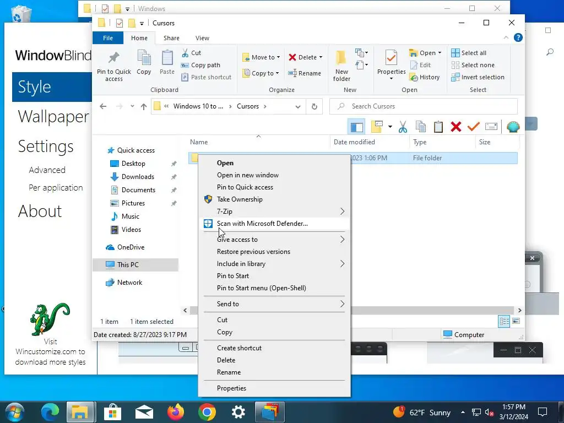Click the Up directory arrow

144,106
